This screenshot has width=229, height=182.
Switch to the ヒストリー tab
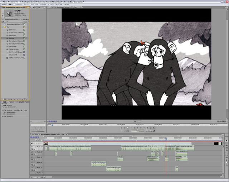[x=13, y=102]
